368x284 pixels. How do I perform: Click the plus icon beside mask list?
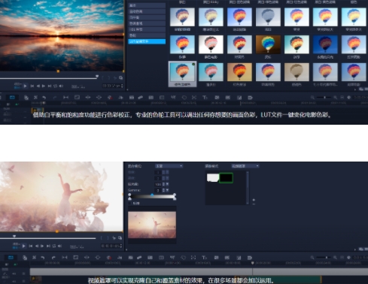point(254,200)
